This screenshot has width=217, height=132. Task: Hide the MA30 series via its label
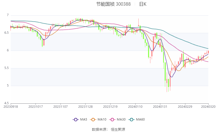121,119
